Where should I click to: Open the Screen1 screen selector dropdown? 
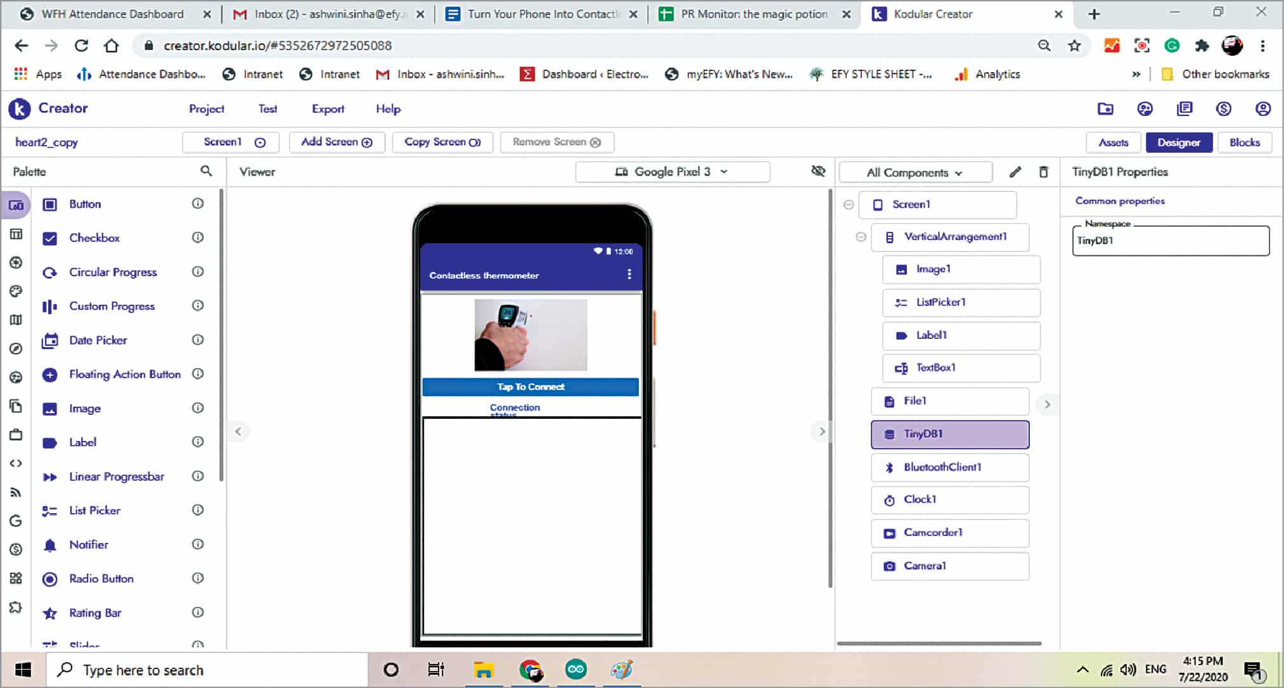pyautogui.click(x=231, y=142)
